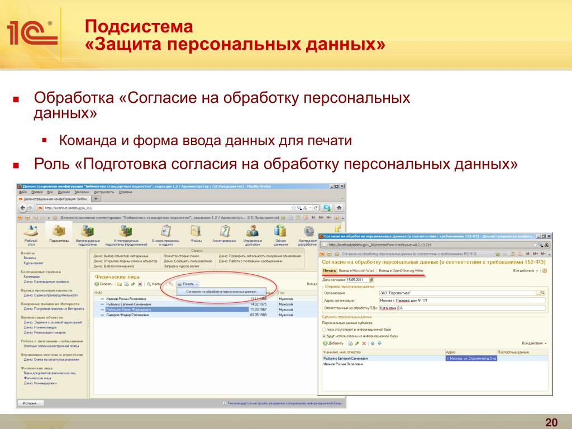The image size is (572, 429).
Task: Open Интегрируемые подсистемы (продолжение) section
Action: tap(126, 235)
